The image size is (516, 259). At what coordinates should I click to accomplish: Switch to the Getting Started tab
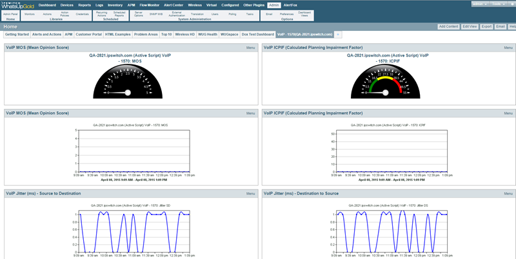17,35
